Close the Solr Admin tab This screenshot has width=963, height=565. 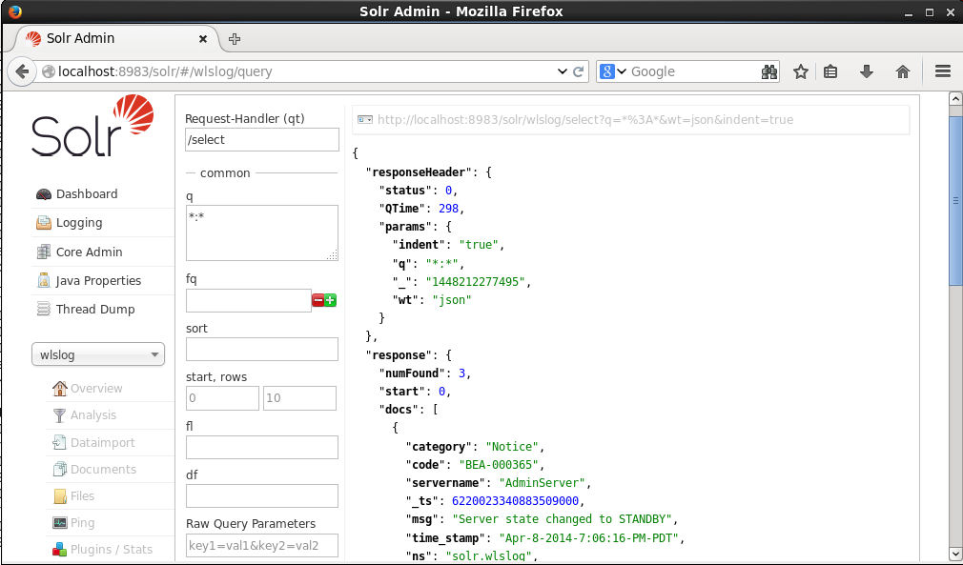pos(203,39)
